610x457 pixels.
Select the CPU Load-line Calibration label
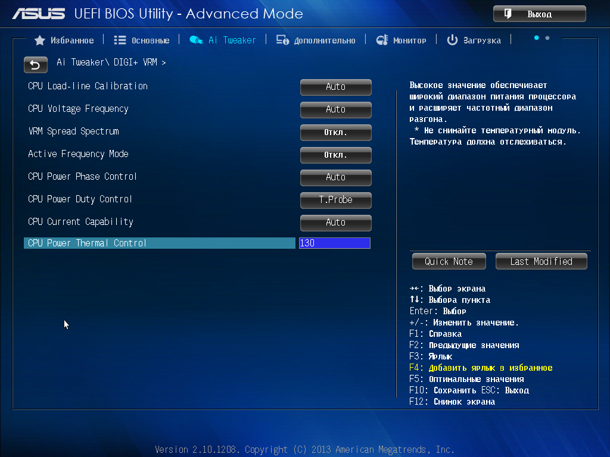click(88, 86)
